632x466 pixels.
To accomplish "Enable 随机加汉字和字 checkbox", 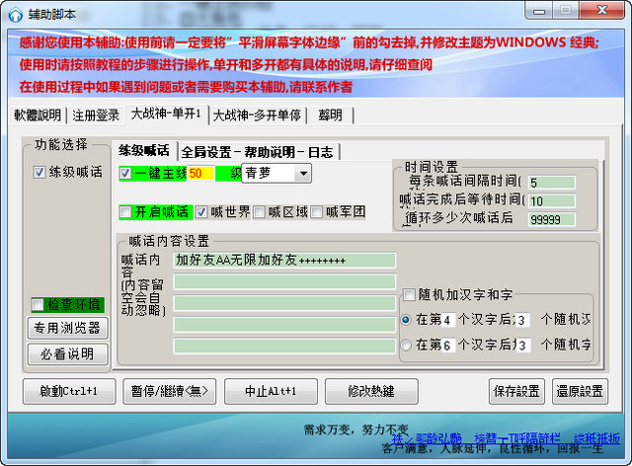I will 409,294.
